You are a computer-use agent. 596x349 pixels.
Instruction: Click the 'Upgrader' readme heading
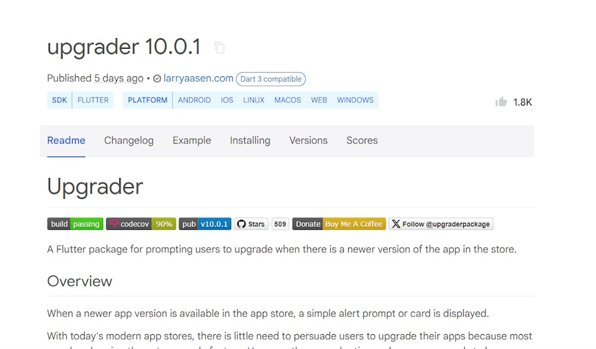point(95,187)
